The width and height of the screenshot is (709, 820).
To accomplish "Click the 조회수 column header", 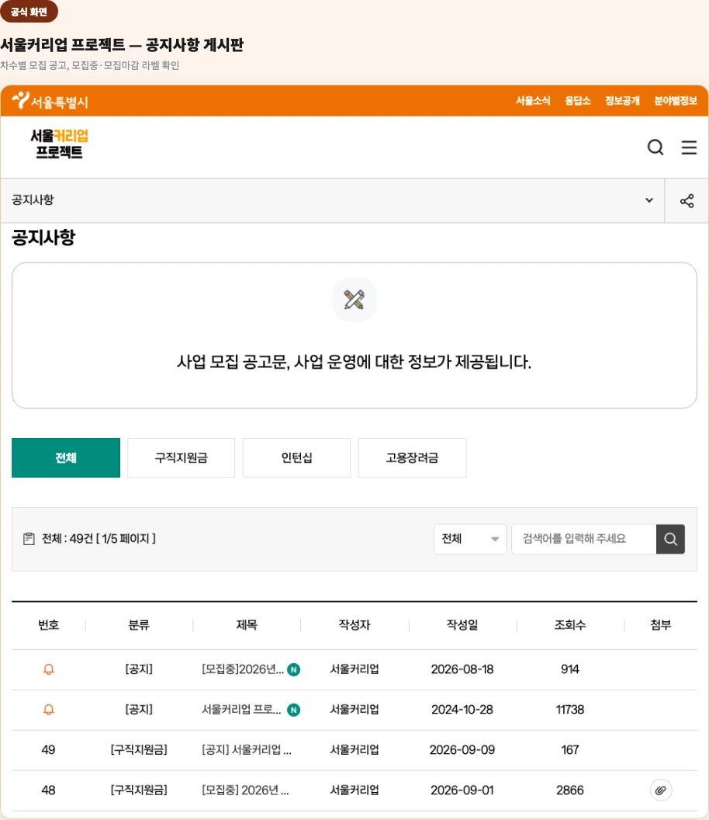I will click(570, 624).
